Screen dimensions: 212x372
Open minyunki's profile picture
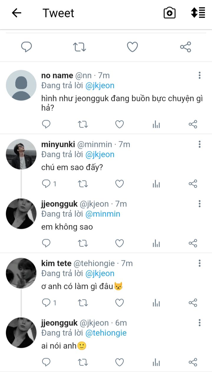(21, 154)
